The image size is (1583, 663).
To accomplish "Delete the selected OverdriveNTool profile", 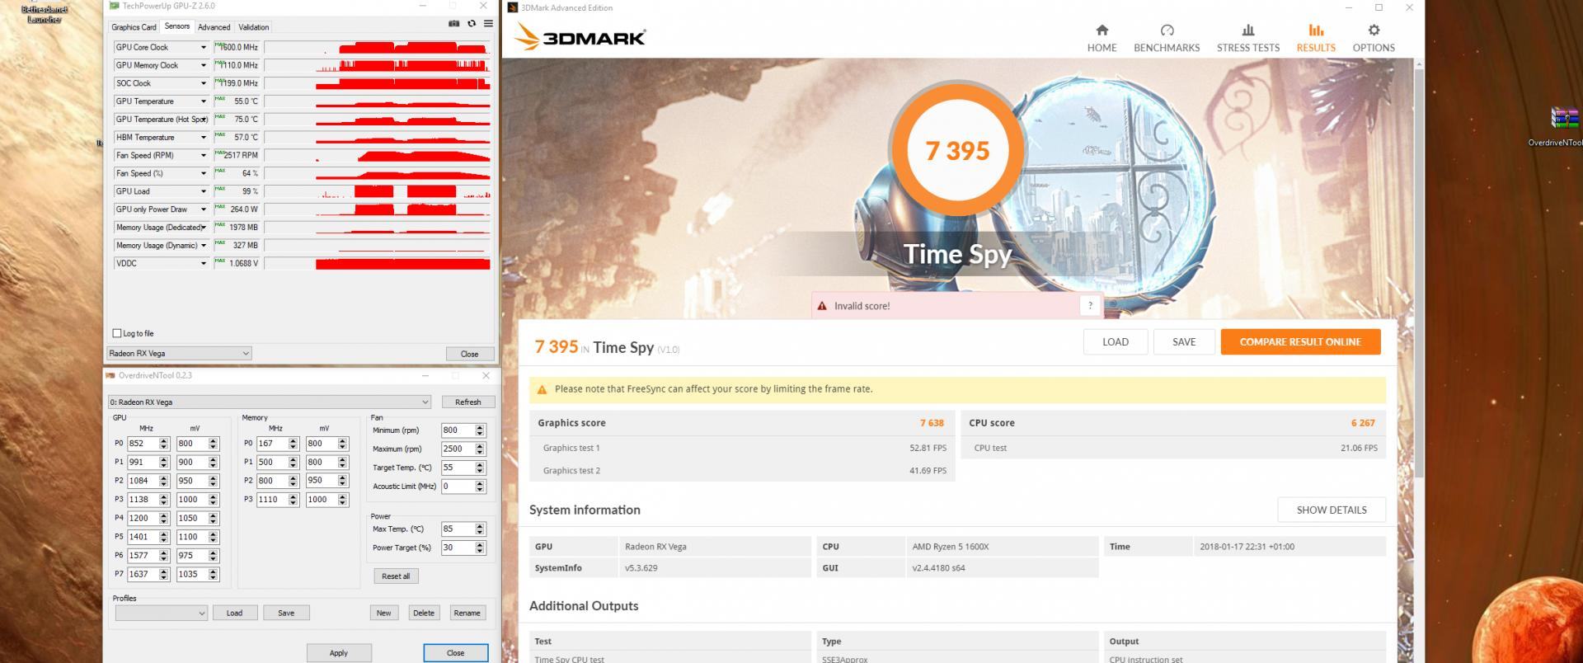I will tap(424, 613).
